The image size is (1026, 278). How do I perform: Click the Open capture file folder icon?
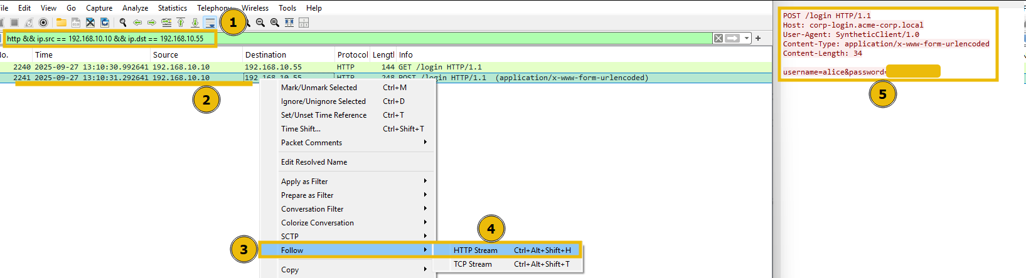pyautogui.click(x=61, y=23)
